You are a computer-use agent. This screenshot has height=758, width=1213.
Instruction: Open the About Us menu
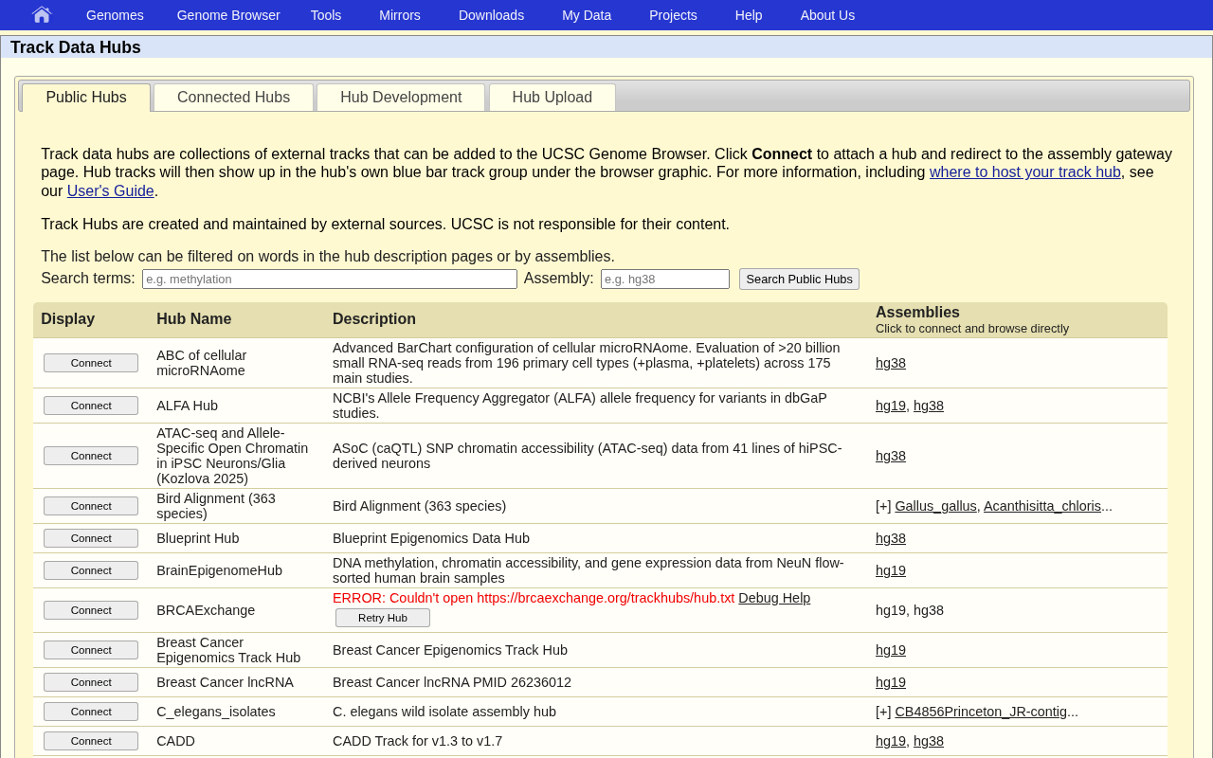[827, 15]
